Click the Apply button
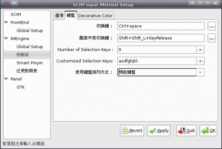Screen dimensions: 222x149 pyautogui.click(x=159, y=131)
